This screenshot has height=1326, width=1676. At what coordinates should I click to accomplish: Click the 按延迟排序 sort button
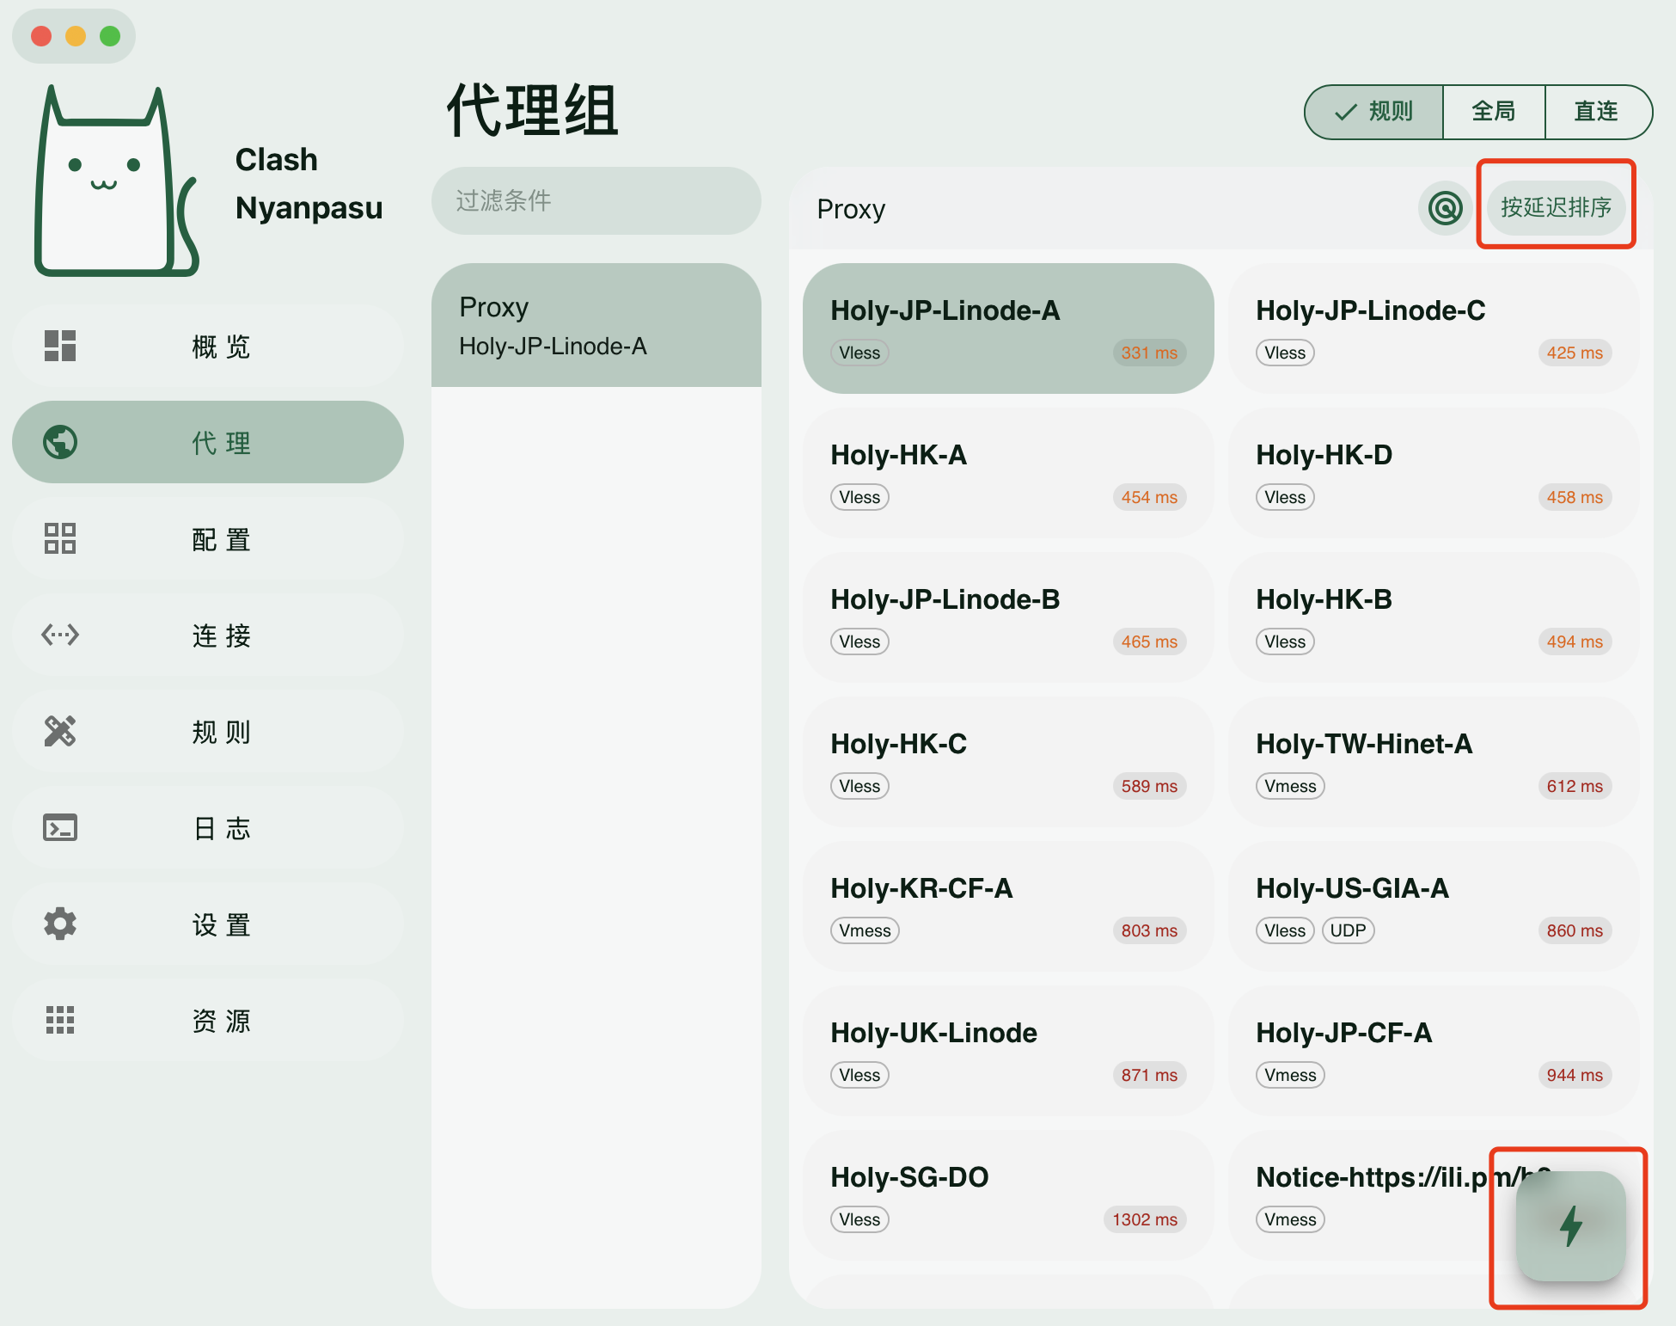(1556, 207)
